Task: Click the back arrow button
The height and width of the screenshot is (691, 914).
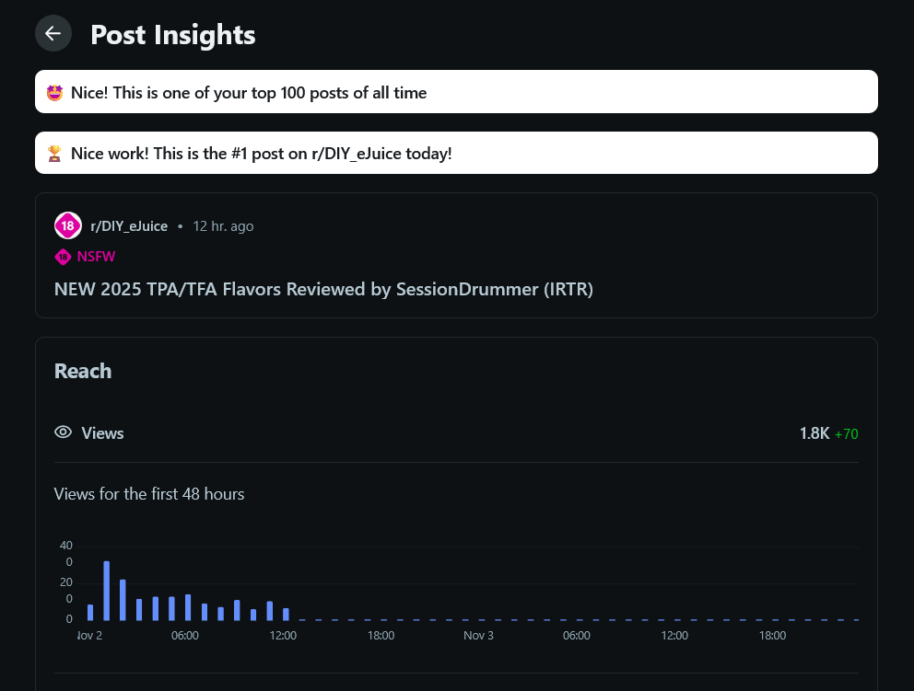Action: point(53,34)
